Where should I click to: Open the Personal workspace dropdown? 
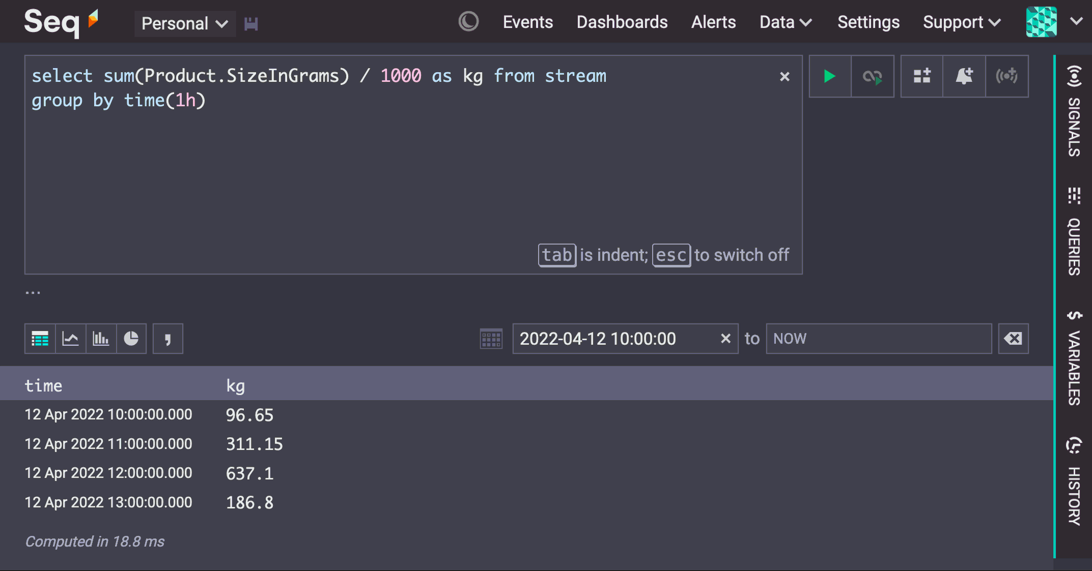[x=185, y=23]
